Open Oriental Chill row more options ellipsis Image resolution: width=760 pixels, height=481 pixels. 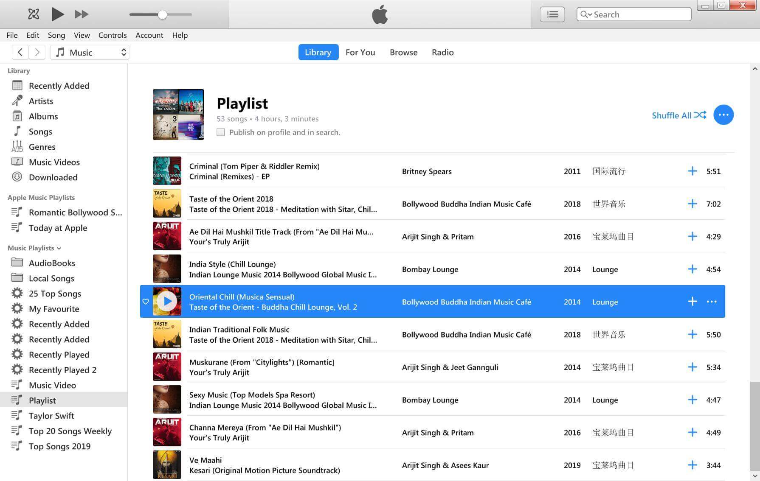pos(712,302)
